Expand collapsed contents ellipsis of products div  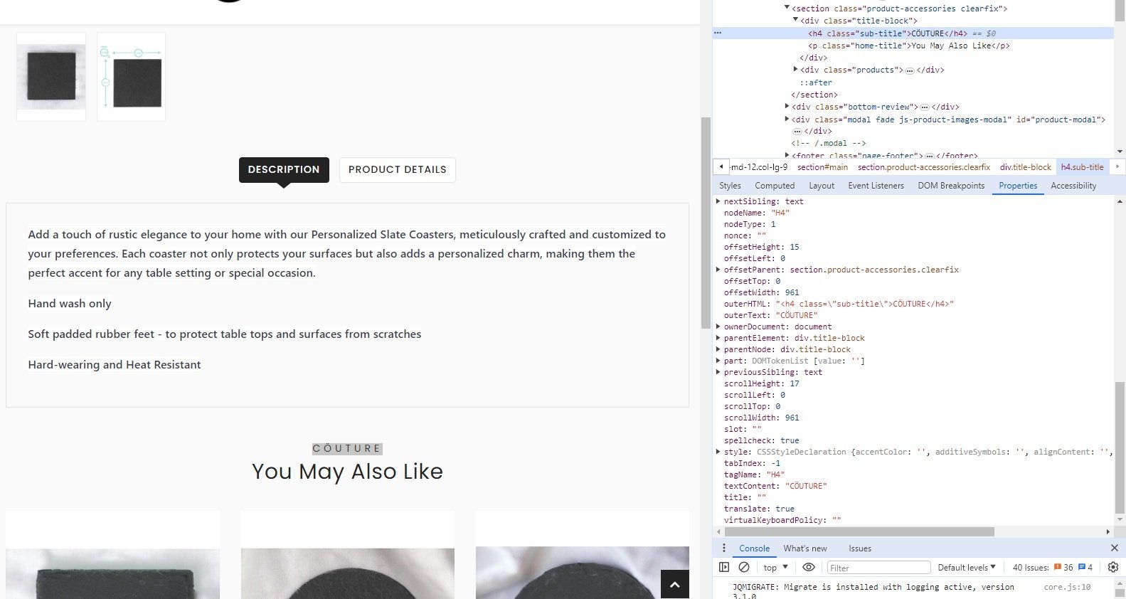coord(910,70)
